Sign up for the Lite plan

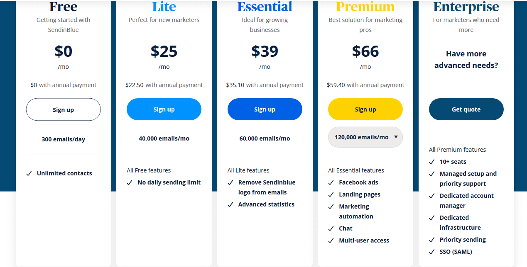(x=164, y=109)
